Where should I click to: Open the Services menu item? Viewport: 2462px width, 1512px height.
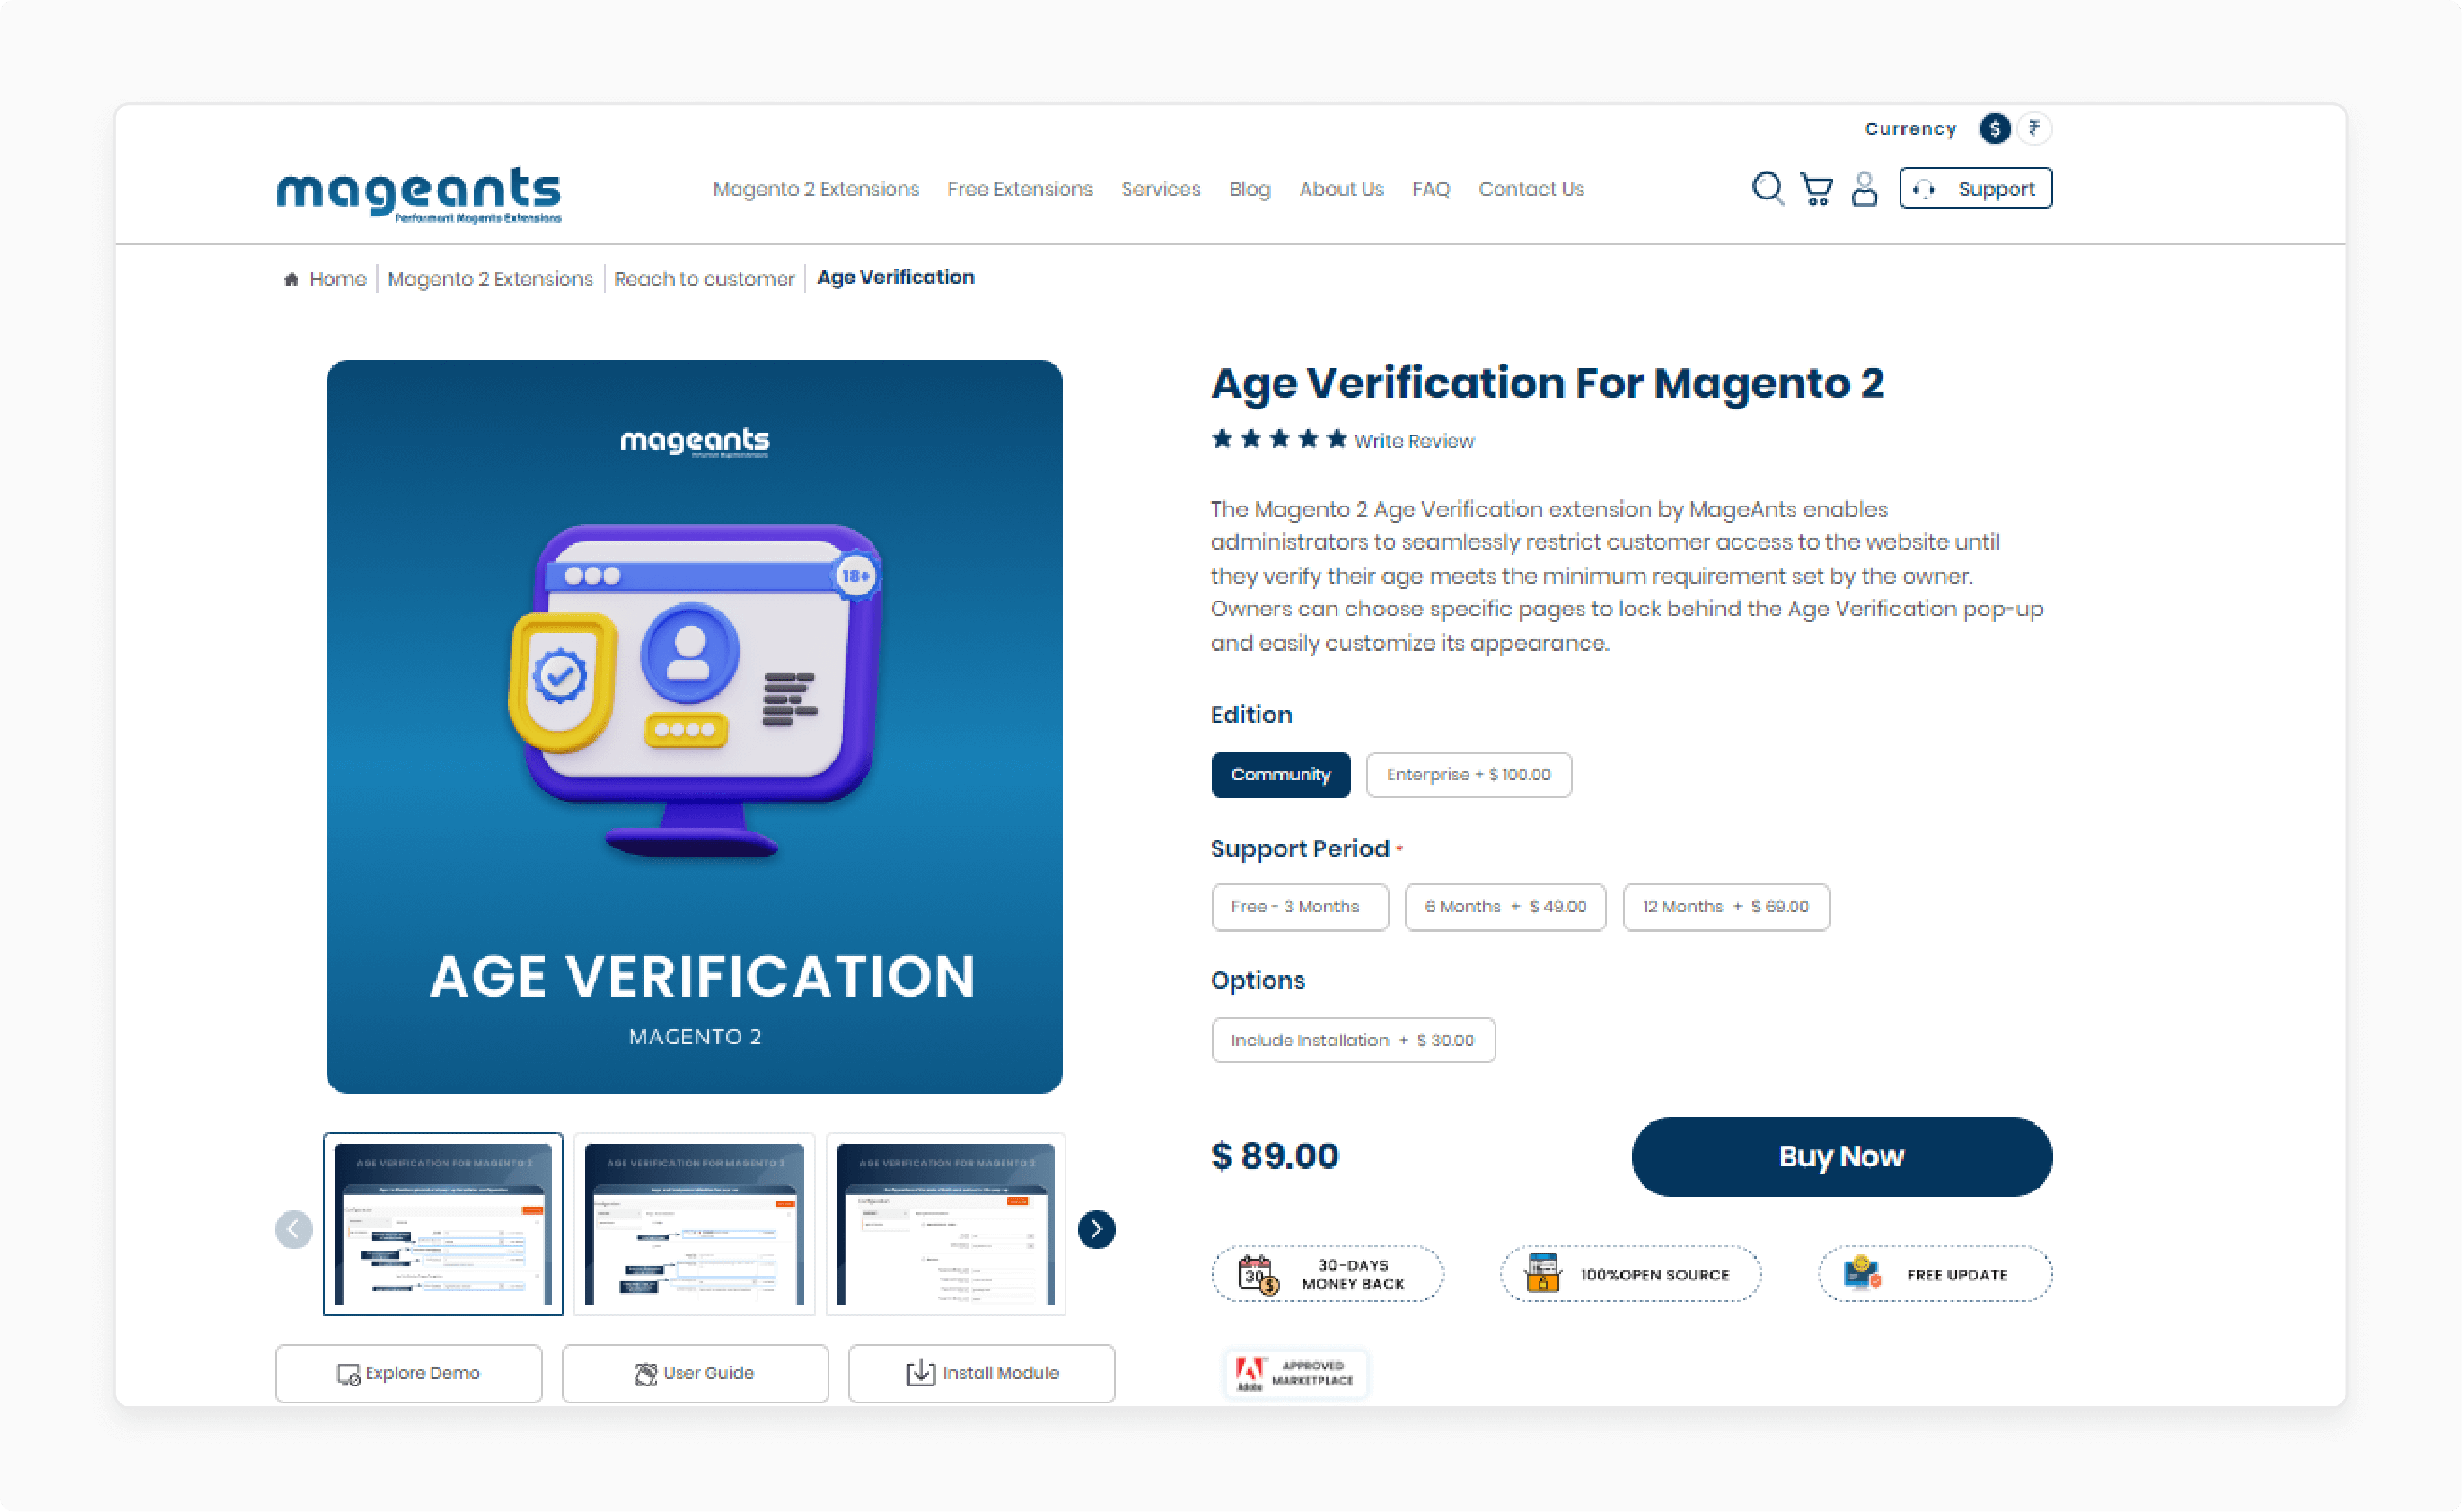coord(1160,189)
